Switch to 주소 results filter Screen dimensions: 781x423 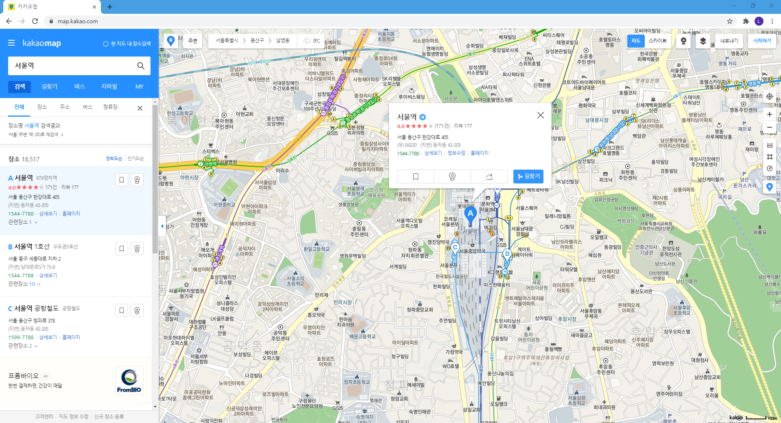click(65, 107)
